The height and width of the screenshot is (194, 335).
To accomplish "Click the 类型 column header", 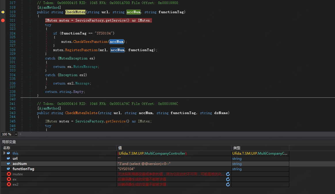I will pos(237,148).
